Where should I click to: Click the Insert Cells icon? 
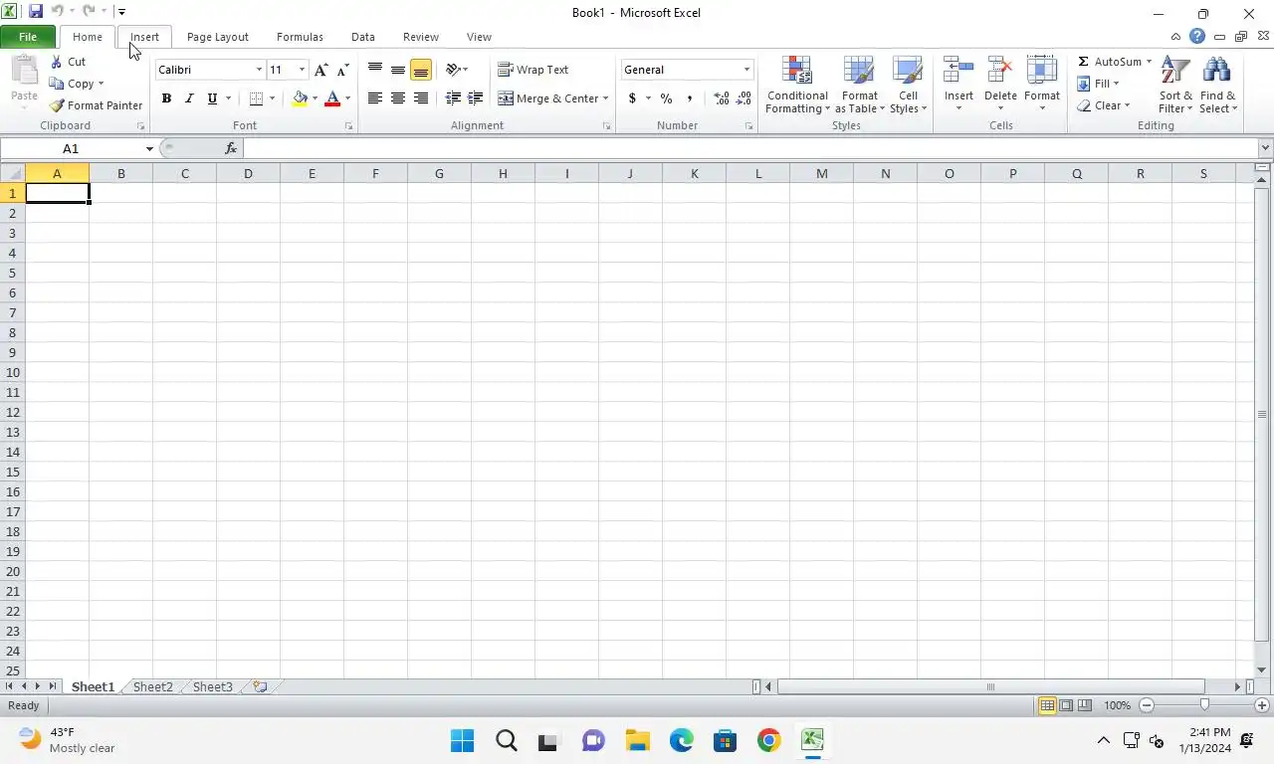tap(958, 70)
